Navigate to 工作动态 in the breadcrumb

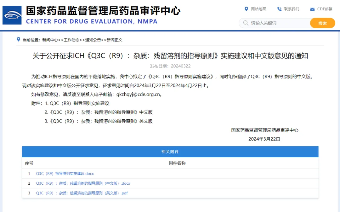coord(72,40)
